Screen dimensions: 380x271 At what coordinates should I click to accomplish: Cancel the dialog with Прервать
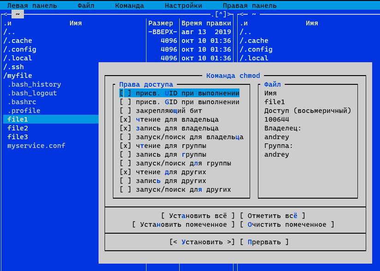pyautogui.click(x=264, y=242)
